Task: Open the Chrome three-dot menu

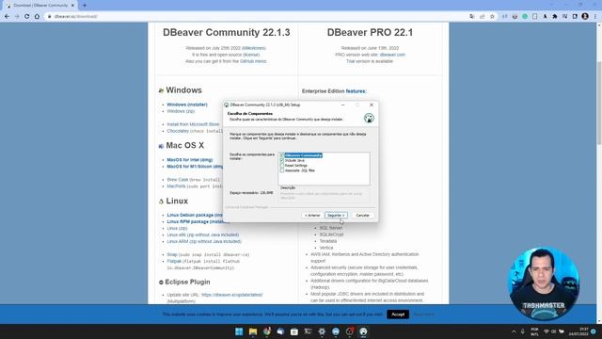Action: 595,17
